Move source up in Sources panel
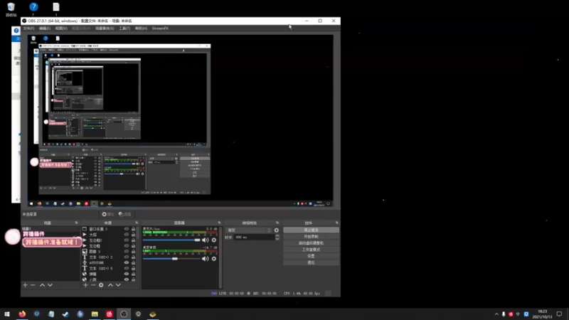Image resolution: width=569 pixels, height=320 pixels. pyautogui.click(x=110, y=285)
